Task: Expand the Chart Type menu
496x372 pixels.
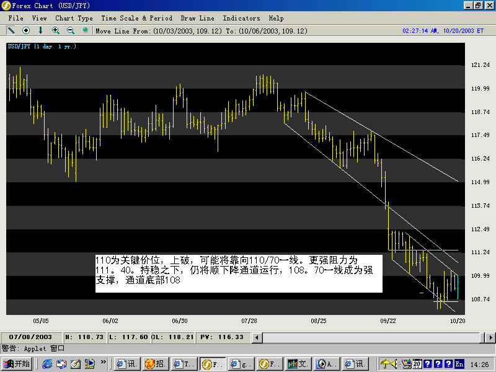Action: 74,18
